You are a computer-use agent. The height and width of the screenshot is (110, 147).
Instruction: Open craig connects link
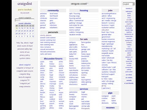point(25,86)
